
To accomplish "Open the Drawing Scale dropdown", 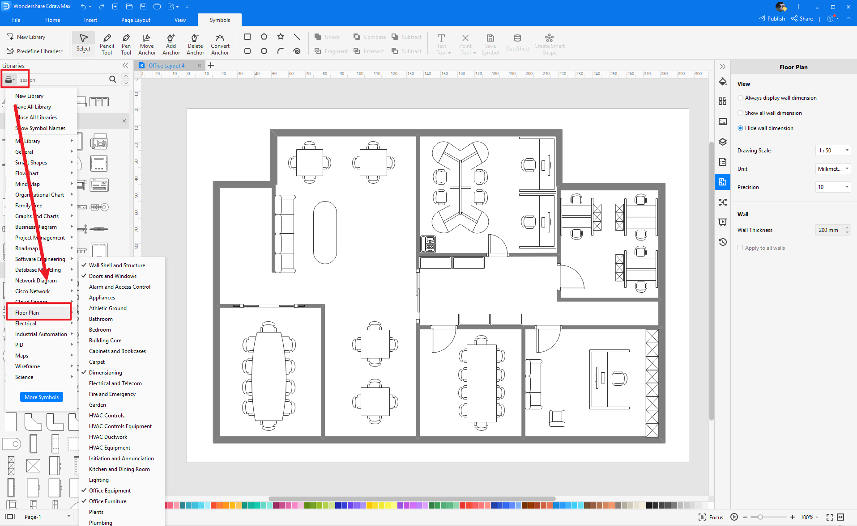I will coord(833,151).
